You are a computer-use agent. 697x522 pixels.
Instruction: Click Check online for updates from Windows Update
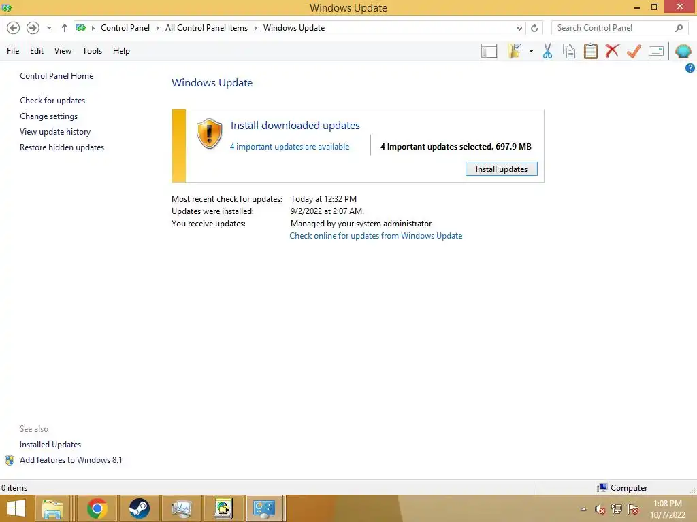[x=376, y=236]
